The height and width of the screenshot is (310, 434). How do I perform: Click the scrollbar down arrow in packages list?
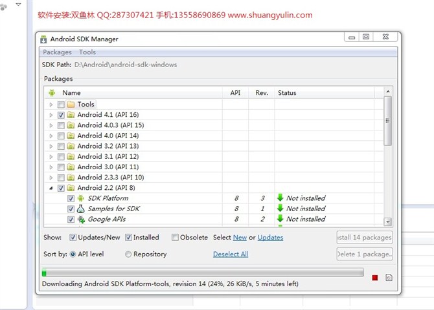point(388,222)
